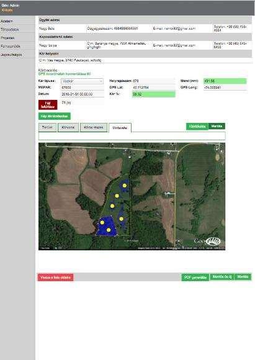Switch to the Terület tab

pos(47,127)
